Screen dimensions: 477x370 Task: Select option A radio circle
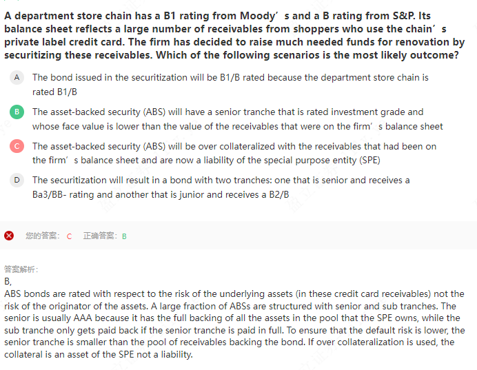click(17, 77)
